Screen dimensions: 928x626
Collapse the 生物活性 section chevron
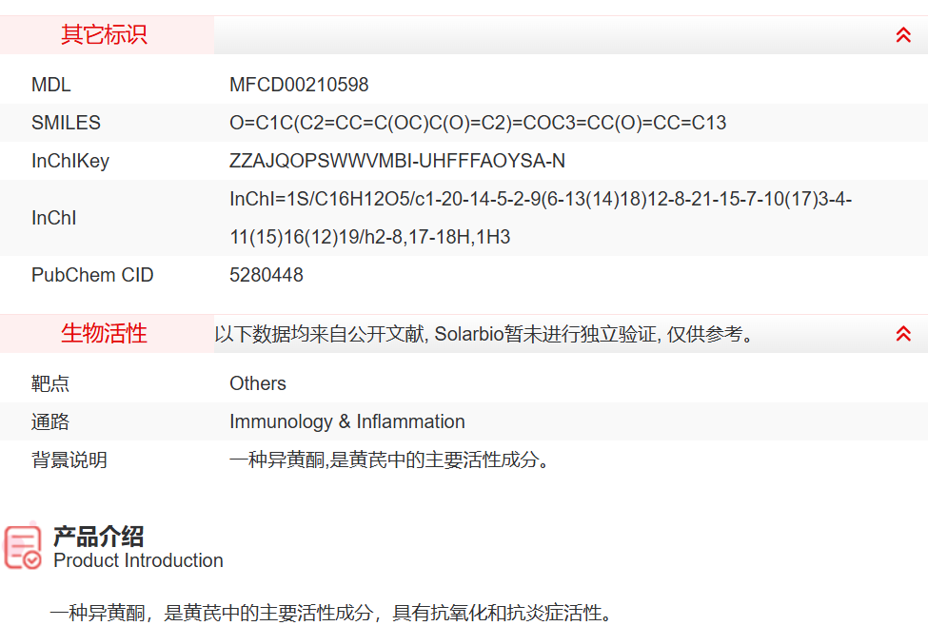(903, 334)
